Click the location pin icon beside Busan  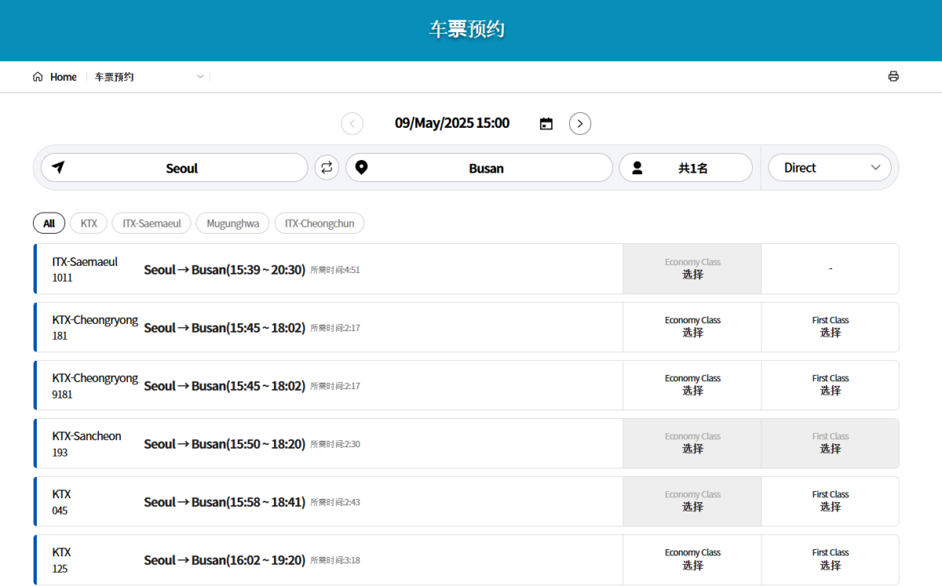[361, 168]
